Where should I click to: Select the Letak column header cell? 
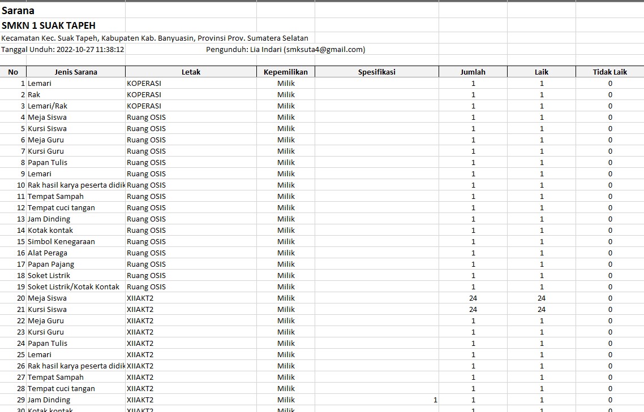[191, 72]
